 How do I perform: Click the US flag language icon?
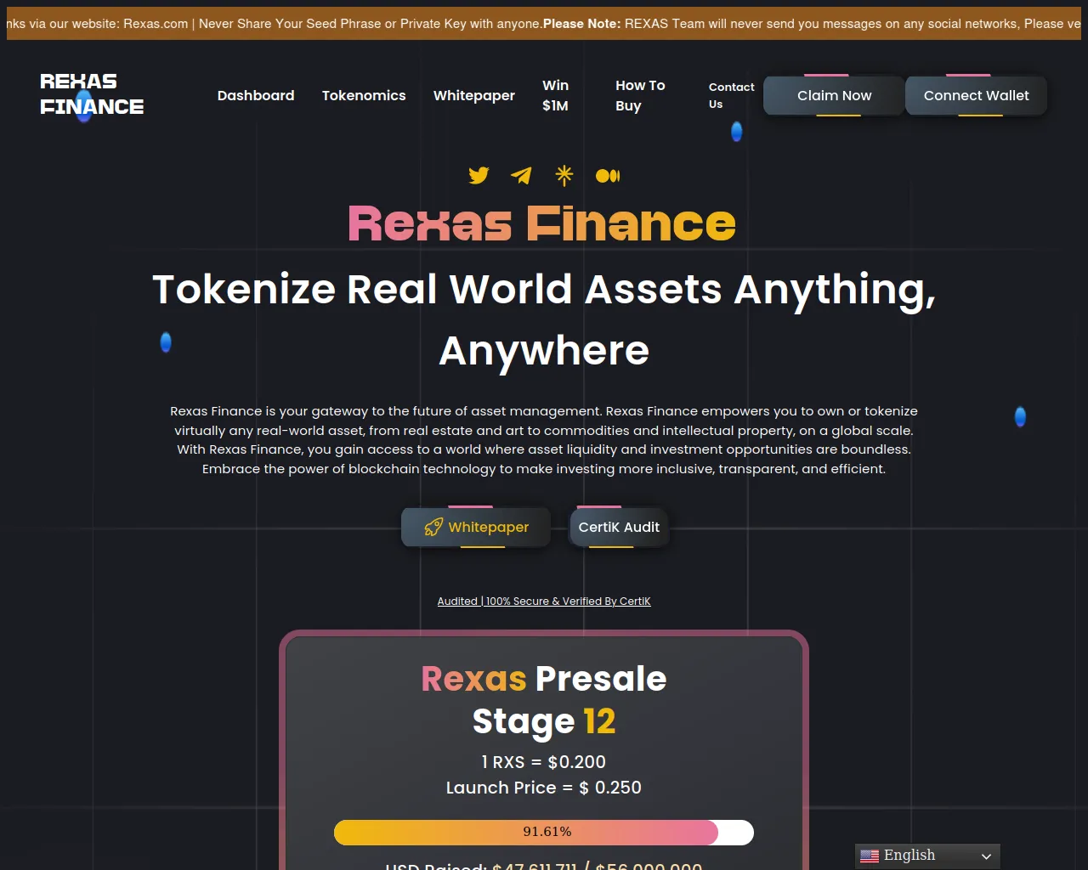(x=870, y=856)
